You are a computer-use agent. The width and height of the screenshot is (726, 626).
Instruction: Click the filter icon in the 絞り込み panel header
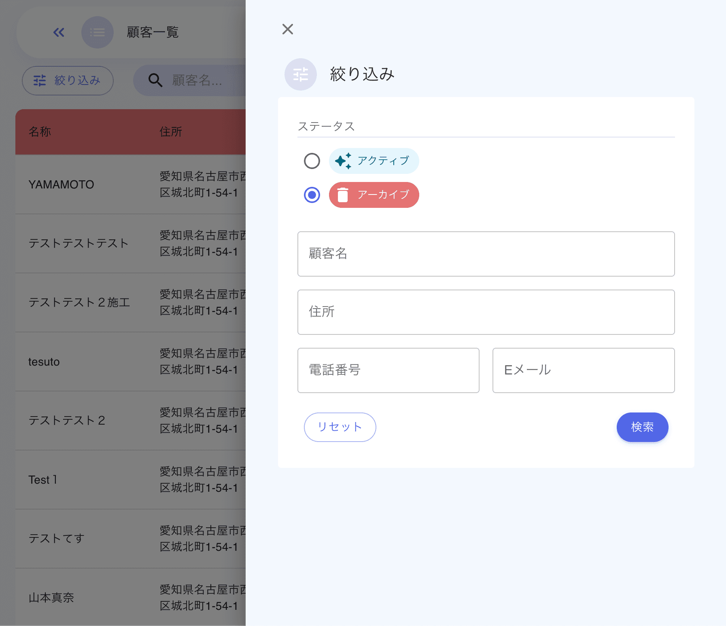pyautogui.click(x=300, y=74)
